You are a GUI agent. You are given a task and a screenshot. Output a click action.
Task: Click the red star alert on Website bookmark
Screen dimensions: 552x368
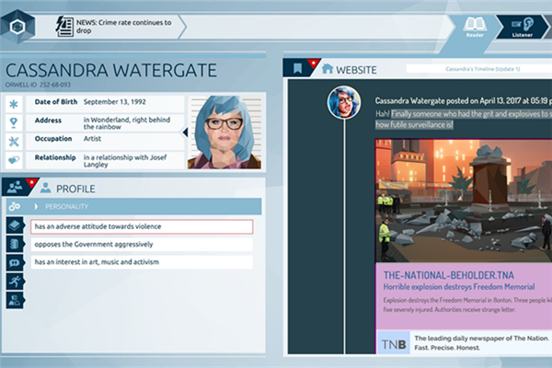click(313, 63)
